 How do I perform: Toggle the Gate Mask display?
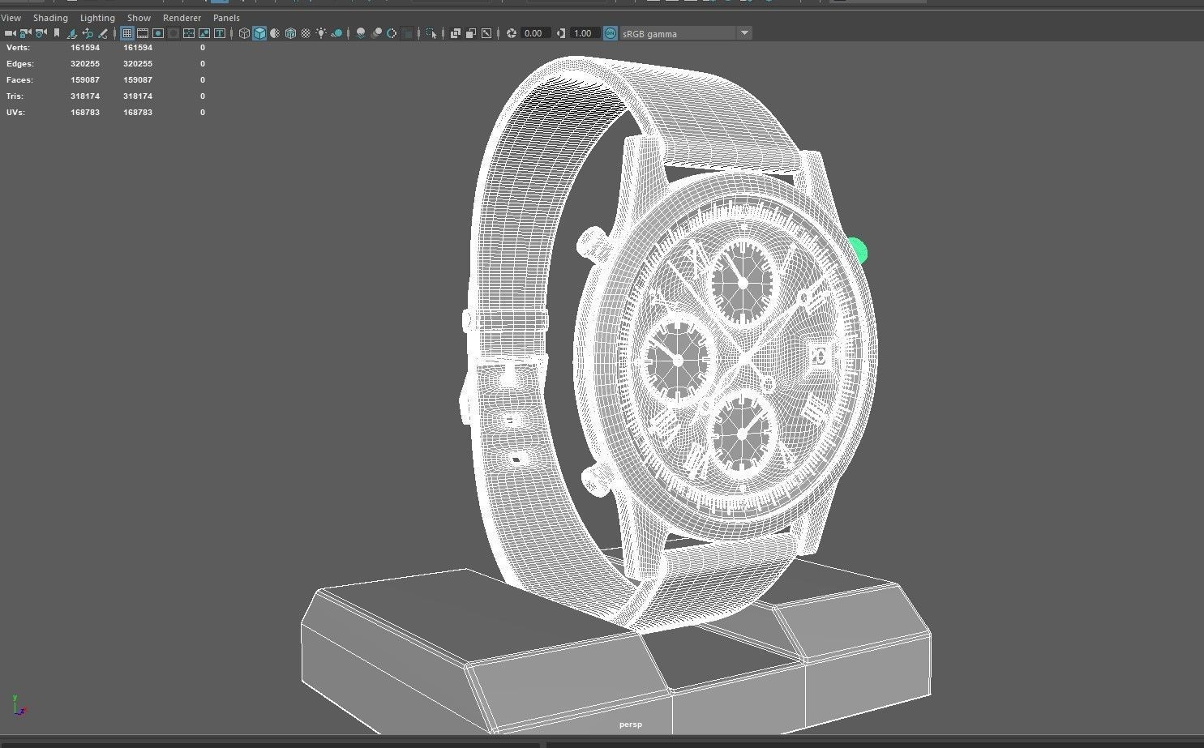173,33
